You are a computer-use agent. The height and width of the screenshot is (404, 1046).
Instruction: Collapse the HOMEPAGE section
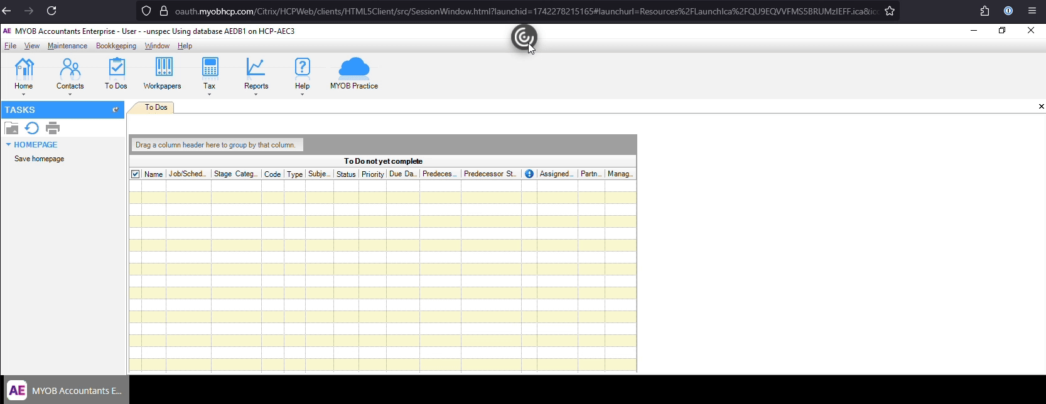coord(9,145)
